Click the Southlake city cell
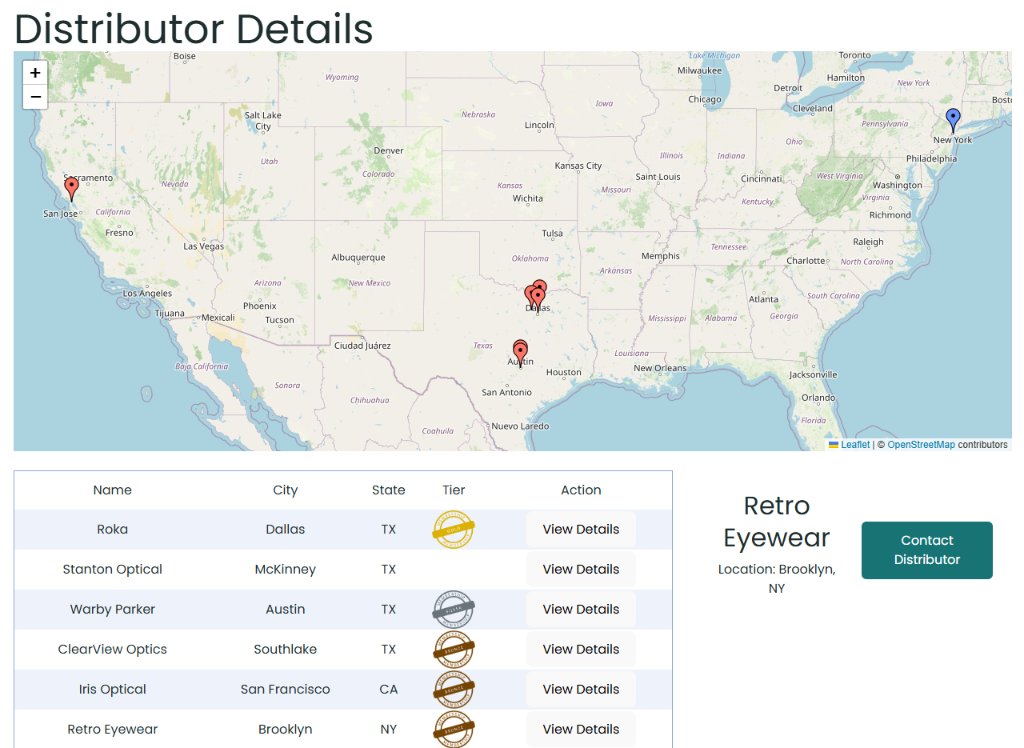 coord(286,650)
